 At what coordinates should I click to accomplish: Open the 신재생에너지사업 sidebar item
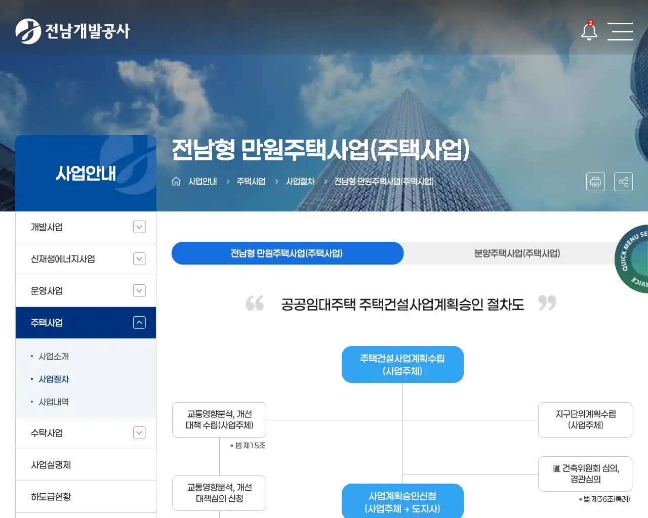pyautogui.click(x=86, y=259)
